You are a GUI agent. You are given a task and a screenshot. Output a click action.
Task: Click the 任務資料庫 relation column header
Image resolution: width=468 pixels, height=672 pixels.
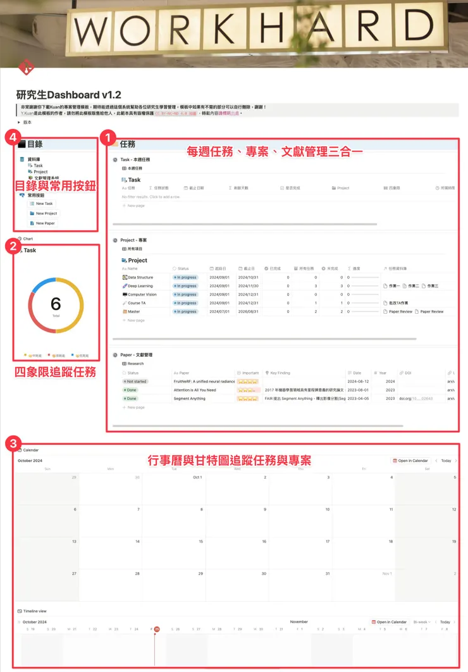pos(395,269)
